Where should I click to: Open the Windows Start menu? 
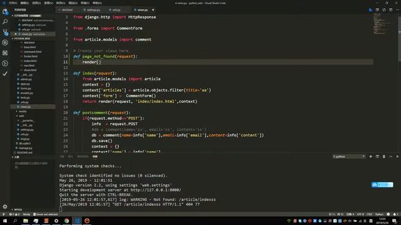[4, 221]
